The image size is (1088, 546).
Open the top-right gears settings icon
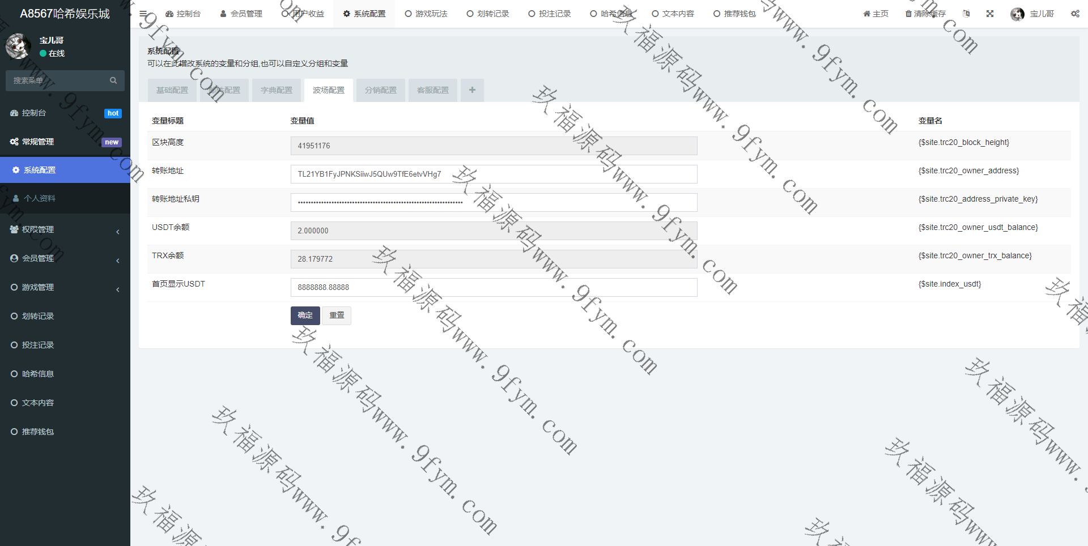(x=1074, y=14)
